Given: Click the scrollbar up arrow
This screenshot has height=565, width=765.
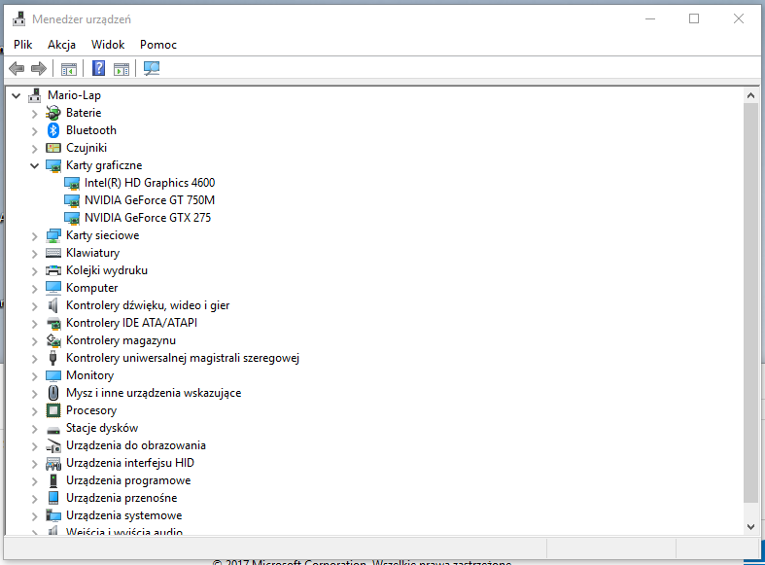Looking at the screenshot, I should [750, 96].
